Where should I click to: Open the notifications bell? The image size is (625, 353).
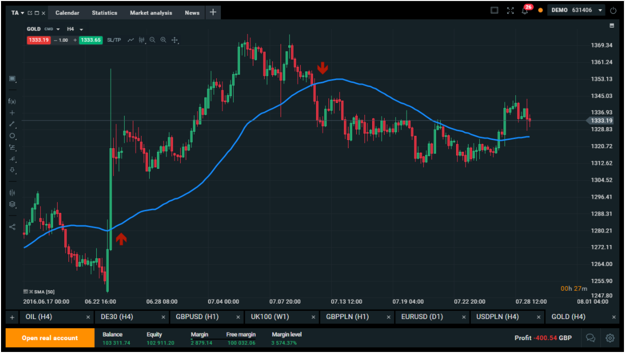click(525, 11)
